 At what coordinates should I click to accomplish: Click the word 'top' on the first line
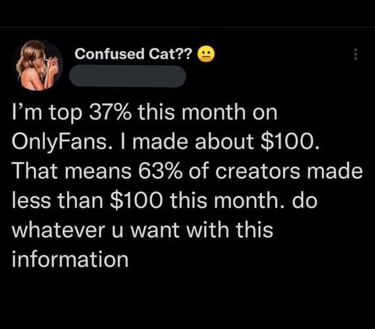point(65,114)
